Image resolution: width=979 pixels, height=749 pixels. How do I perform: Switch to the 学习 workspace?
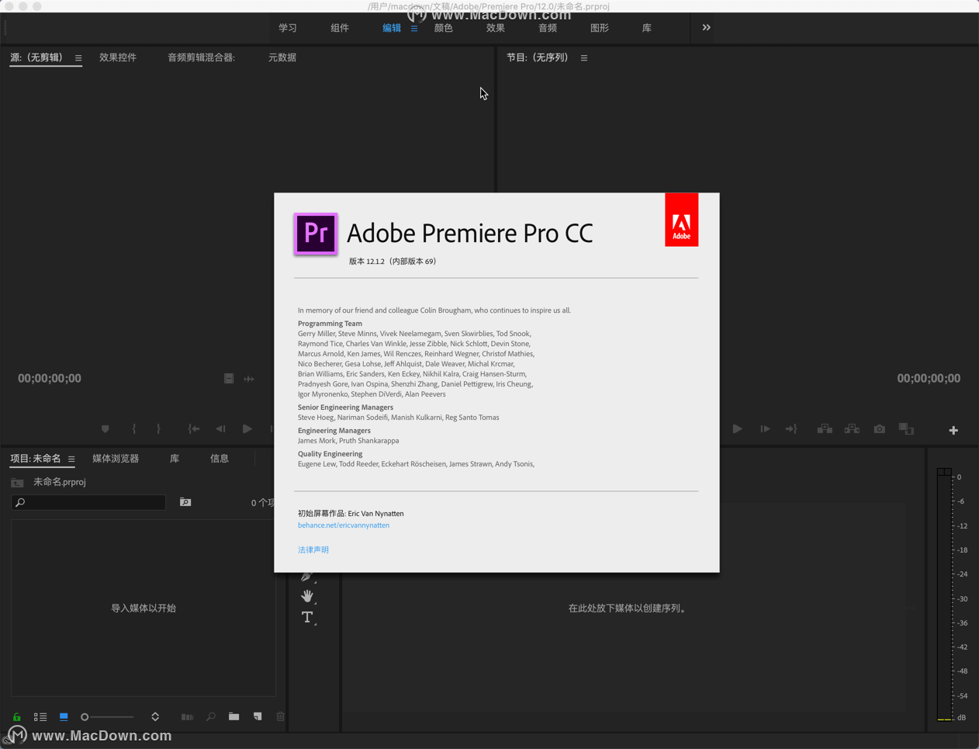288,28
